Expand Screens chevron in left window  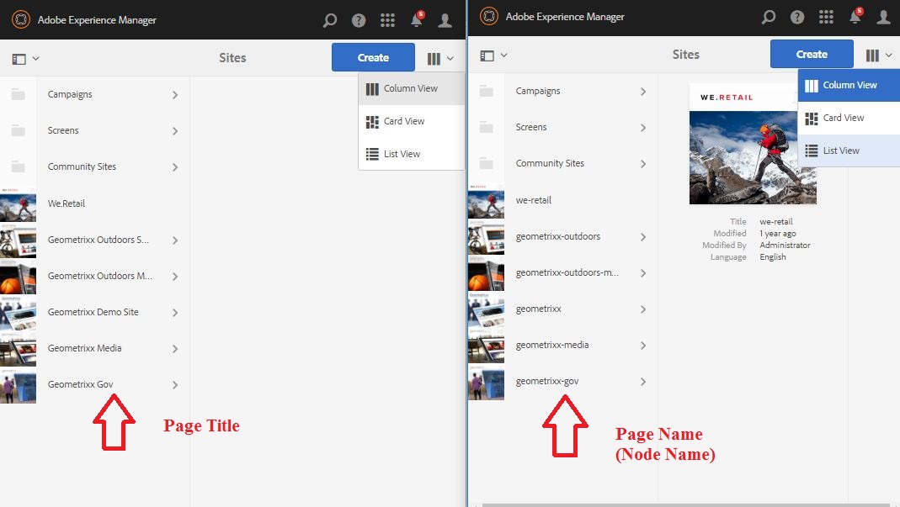tap(175, 131)
